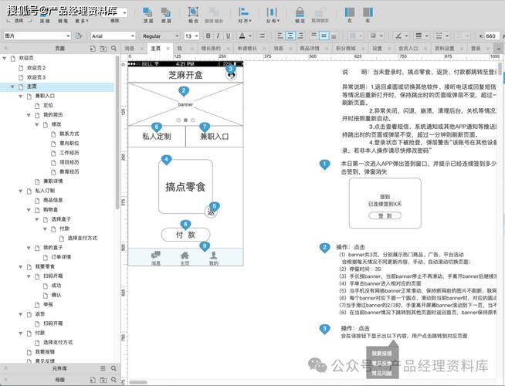Collapse the 返货 tree node

pos(21,314)
